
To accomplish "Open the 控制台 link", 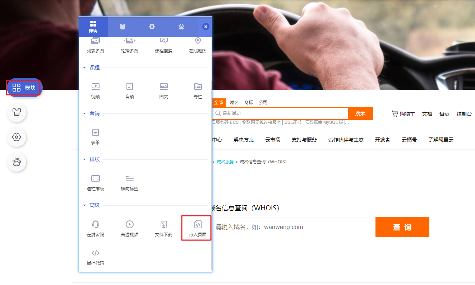I will 464,114.
